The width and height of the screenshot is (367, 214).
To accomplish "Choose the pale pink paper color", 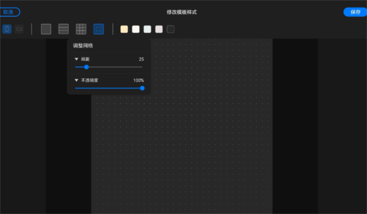I will (x=159, y=29).
